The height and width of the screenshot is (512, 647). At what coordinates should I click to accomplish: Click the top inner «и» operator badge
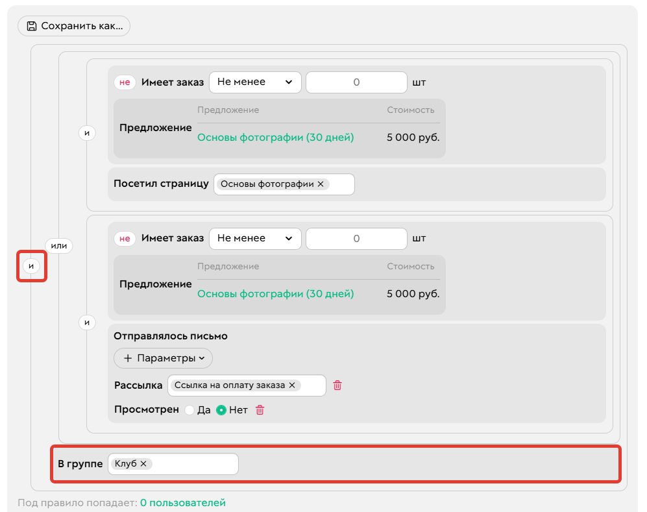click(87, 132)
